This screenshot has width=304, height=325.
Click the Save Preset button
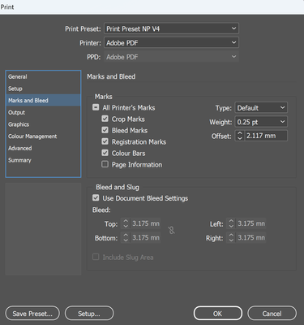[32, 314]
